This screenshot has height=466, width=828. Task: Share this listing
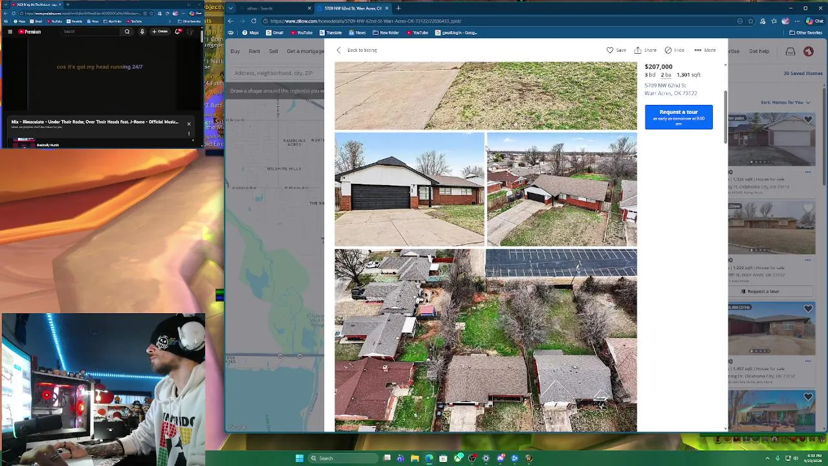point(645,50)
